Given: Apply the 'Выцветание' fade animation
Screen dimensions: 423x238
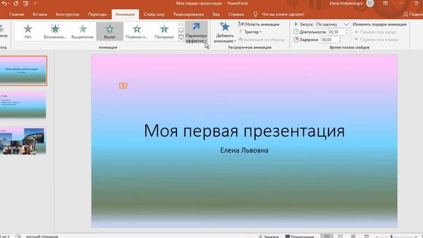Looking at the screenshot, I should (x=82, y=31).
